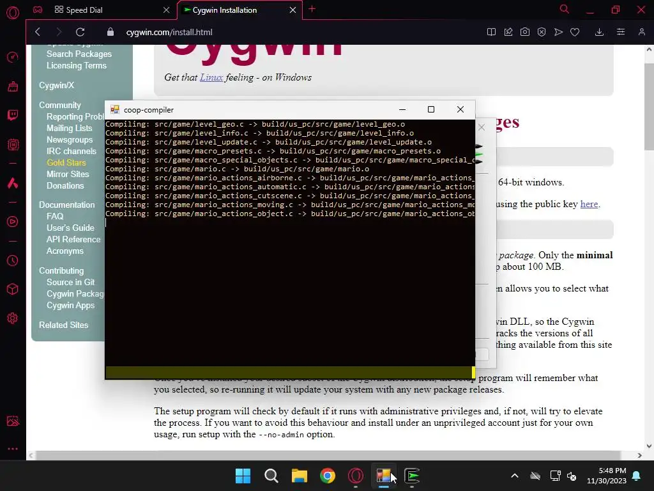Open the FAQ documentation link

55,216
